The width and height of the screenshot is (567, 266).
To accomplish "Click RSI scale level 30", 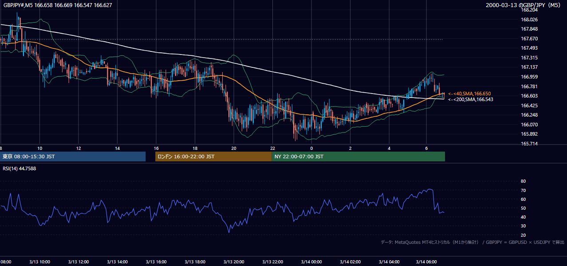I will pyautogui.click(x=523, y=226).
